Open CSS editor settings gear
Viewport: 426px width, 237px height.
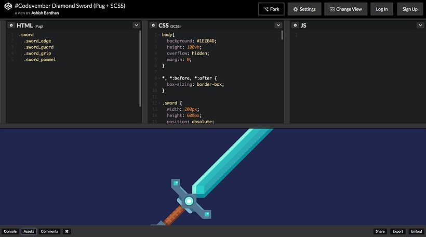click(x=153, y=25)
